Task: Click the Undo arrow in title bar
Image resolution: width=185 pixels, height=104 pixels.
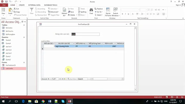Action: (x=10, y=2)
